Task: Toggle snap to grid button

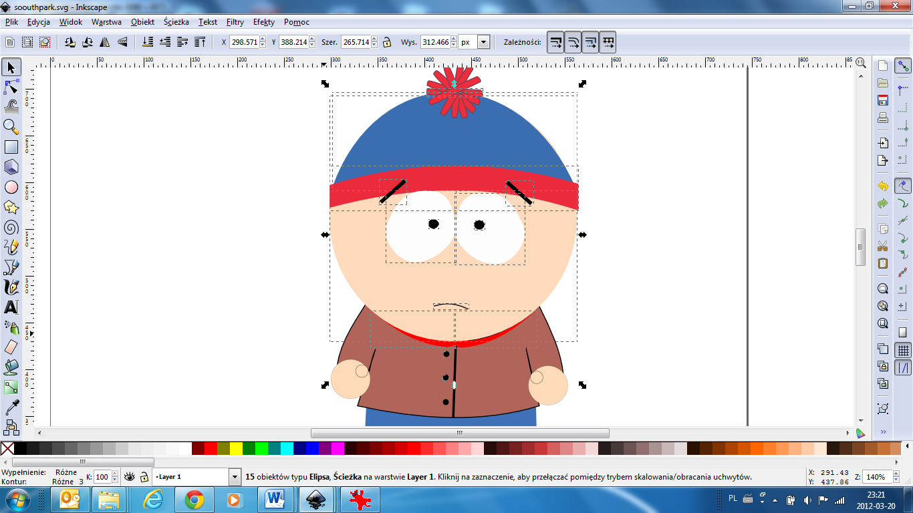Action: tap(903, 350)
